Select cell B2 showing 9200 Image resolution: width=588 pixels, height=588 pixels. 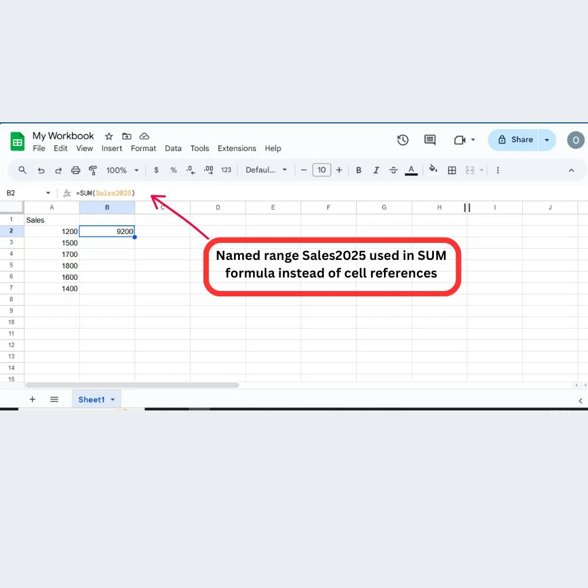[x=107, y=231]
